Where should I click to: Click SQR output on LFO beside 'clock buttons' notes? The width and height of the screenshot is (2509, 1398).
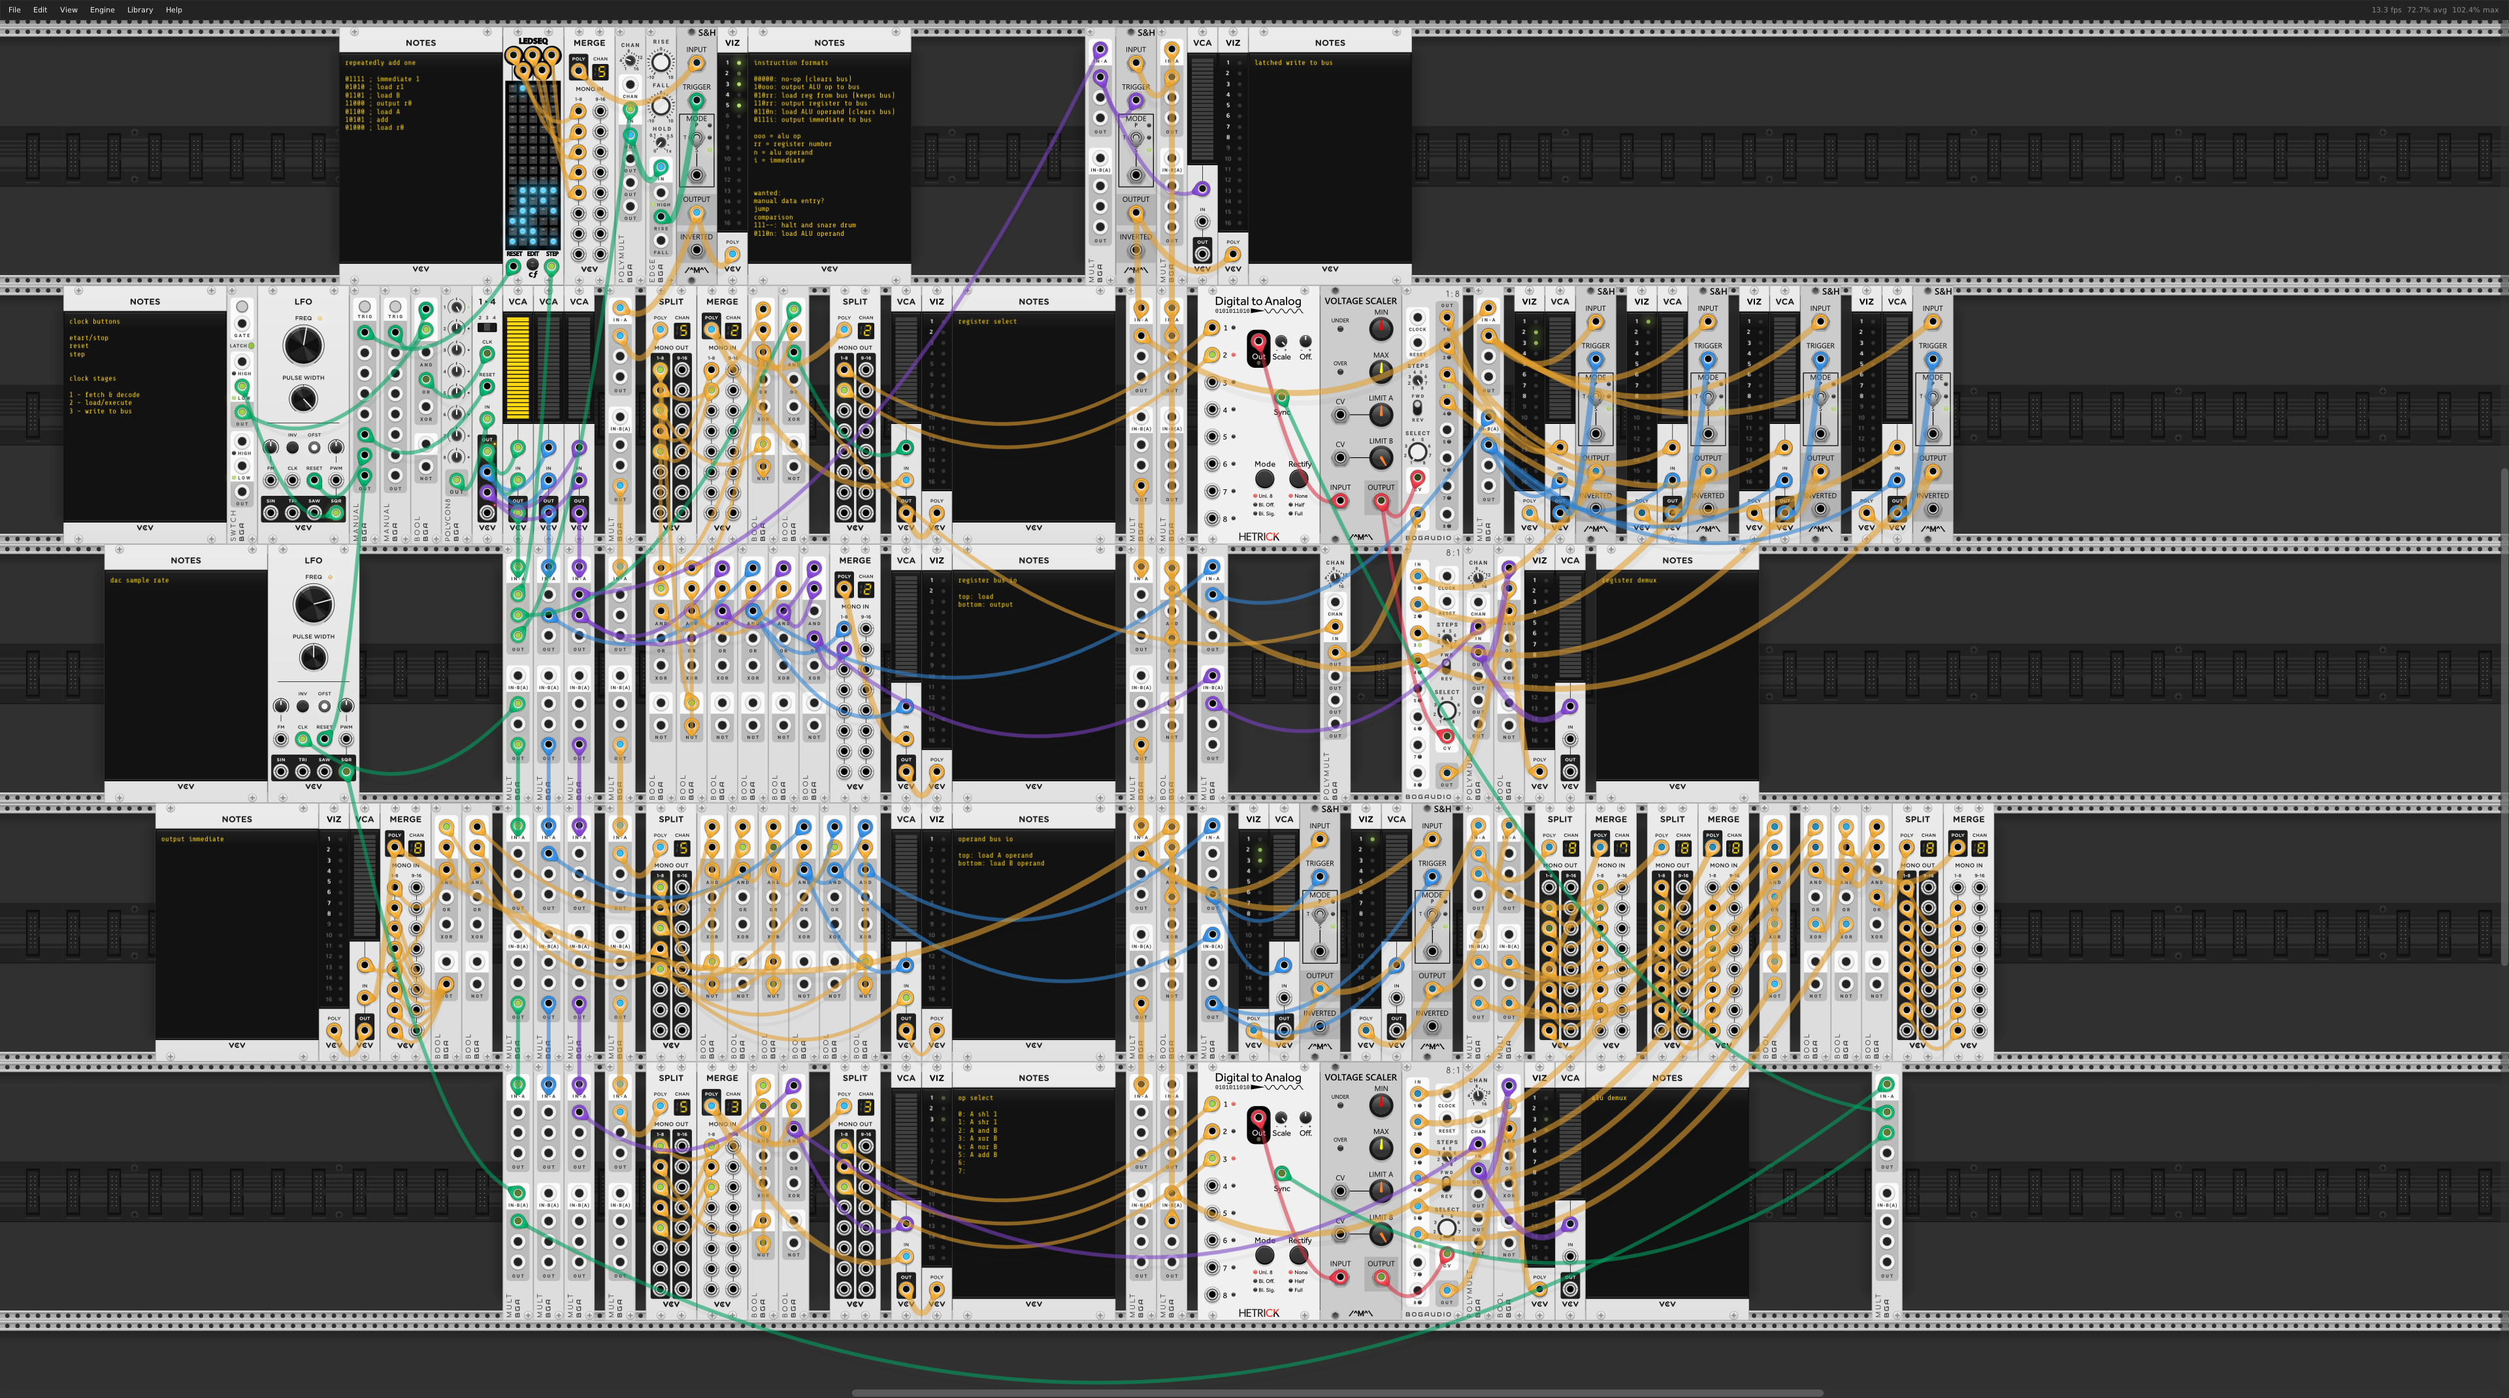pos(336,512)
